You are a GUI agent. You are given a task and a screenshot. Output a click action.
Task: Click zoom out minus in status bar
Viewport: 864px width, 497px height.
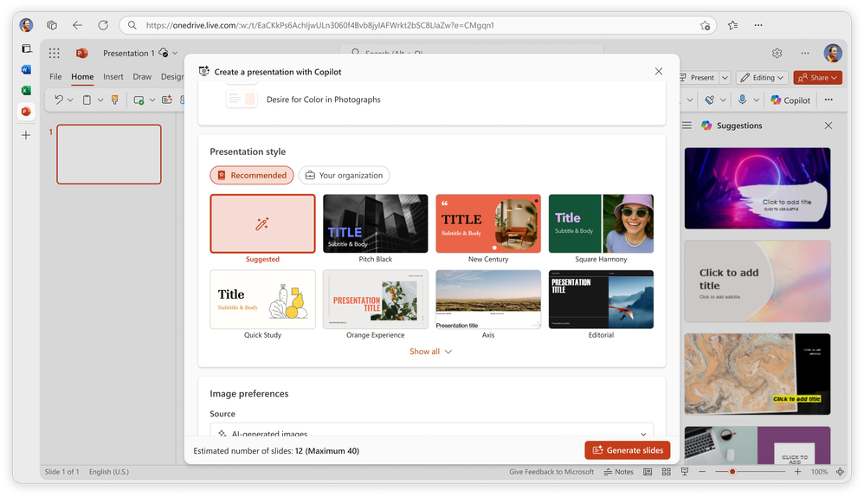(x=702, y=472)
